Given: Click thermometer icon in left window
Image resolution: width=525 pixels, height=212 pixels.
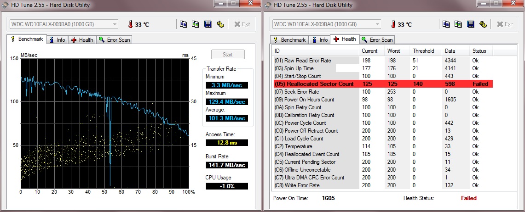Looking at the screenshot, I should click(x=130, y=24).
